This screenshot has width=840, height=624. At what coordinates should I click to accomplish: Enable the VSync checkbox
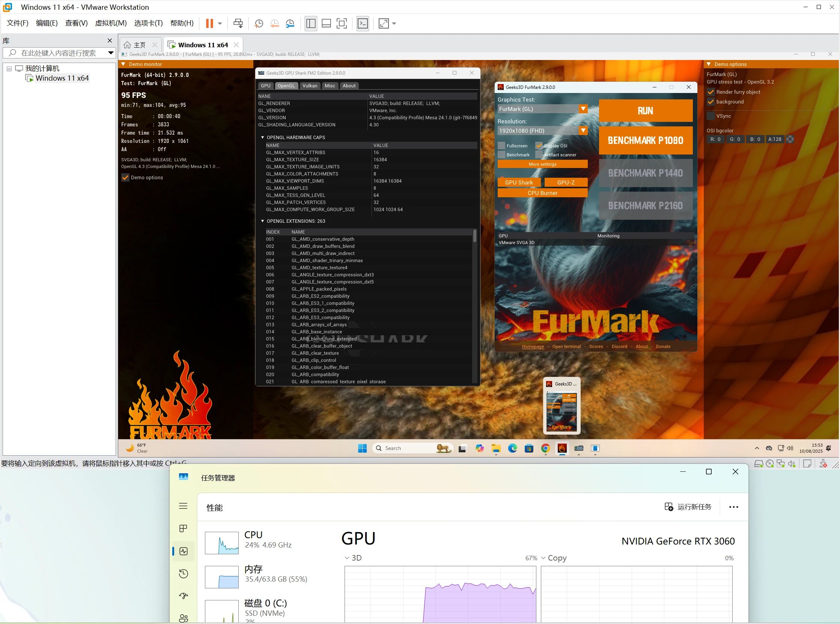tap(711, 116)
